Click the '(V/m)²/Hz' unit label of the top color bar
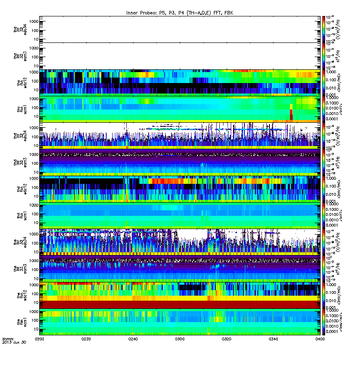342x365 pixels. pos(339,29)
